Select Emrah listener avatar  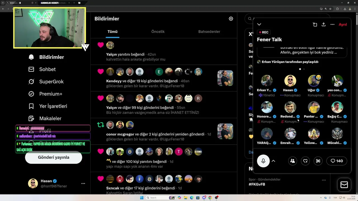click(x=290, y=133)
